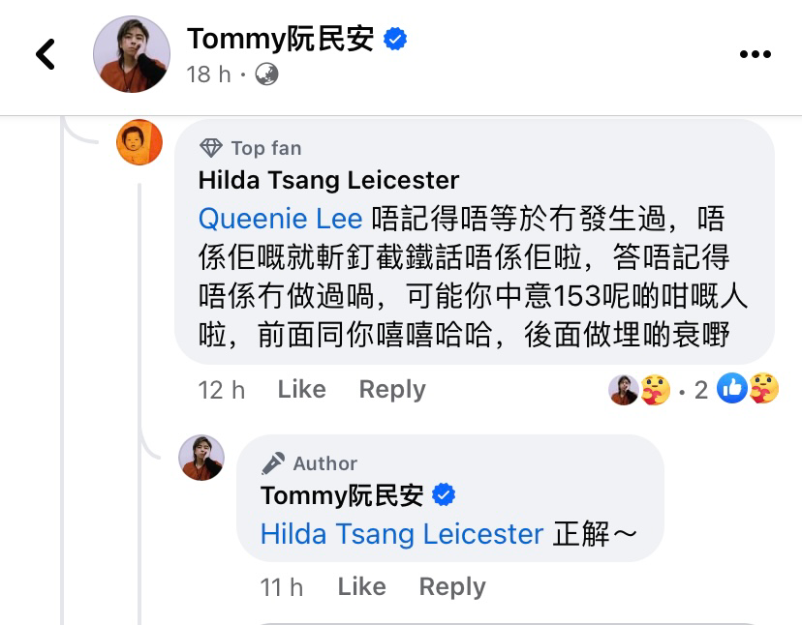802x625 pixels.
Task: Open Hilda Tsang Leicester mention link in reply
Action: [x=400, y=533]
